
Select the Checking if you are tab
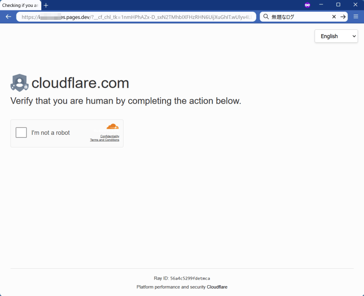(20, 5)
